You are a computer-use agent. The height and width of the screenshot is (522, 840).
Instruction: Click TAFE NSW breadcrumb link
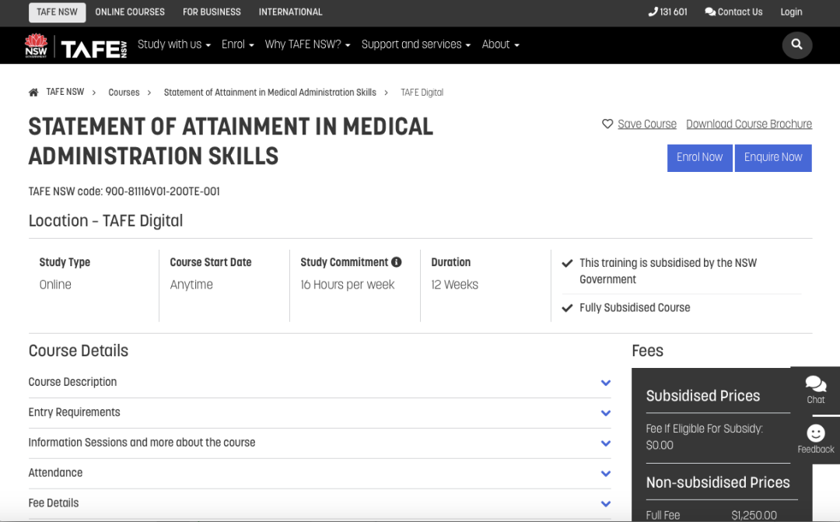(x=65, y=92)
